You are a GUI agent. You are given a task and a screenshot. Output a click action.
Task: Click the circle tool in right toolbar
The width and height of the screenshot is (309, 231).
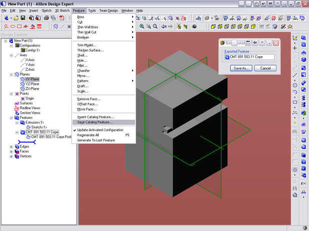coord(295,85)
